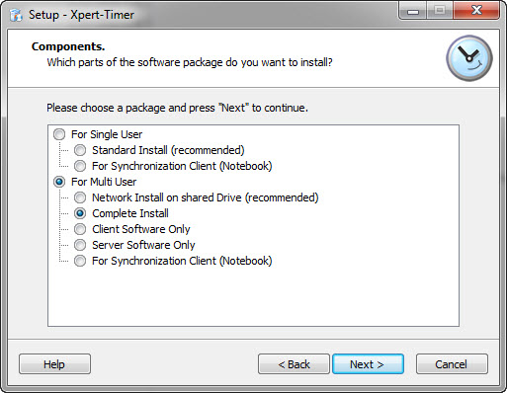Open Help for the setup wizard

[54, 364]
